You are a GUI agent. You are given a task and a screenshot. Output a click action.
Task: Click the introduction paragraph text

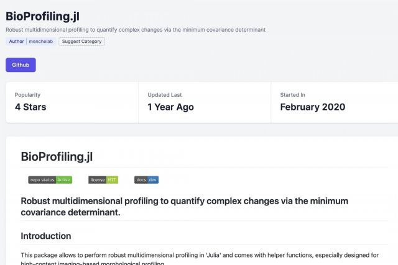(187, 255)
